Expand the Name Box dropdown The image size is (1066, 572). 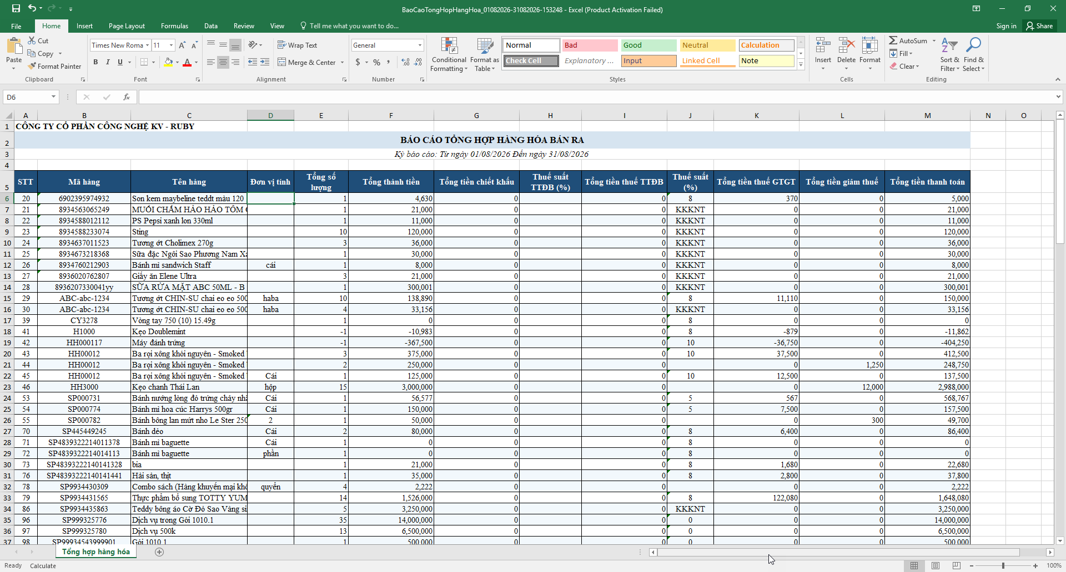pyautogui.click(x=53, y=97)
